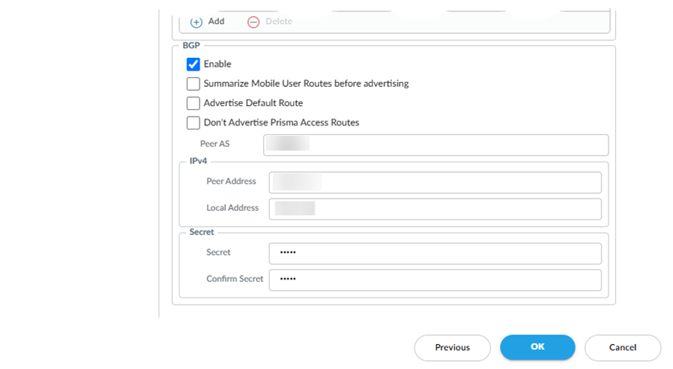Go back with the Previous button

pos(452,347)
